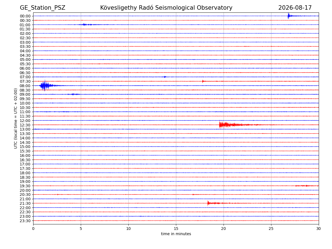Click the 12:30 row label
The height and width of the screenshot is (249, 332).
(25, 125)
